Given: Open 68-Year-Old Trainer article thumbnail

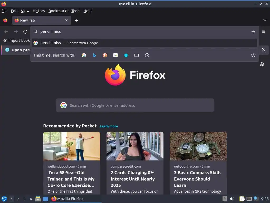Looking at the screenshot, I should click(x=72, y=146).
